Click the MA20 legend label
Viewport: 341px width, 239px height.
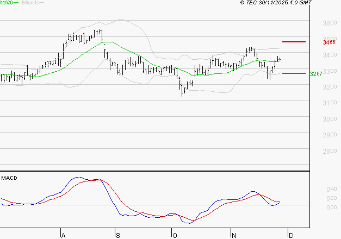pos(7,3)
